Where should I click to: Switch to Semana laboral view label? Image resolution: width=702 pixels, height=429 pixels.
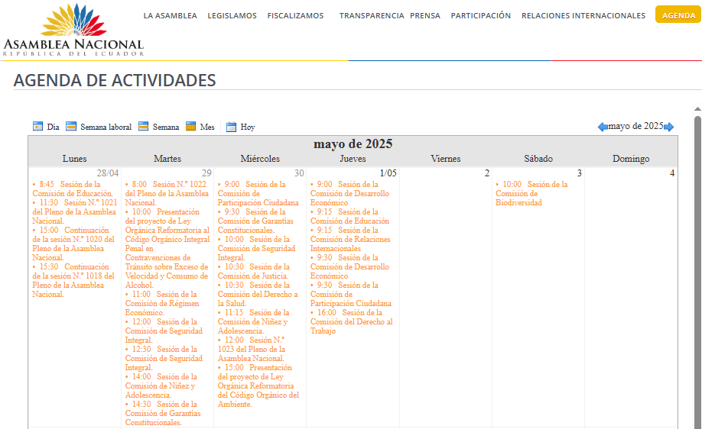(106, 127)
